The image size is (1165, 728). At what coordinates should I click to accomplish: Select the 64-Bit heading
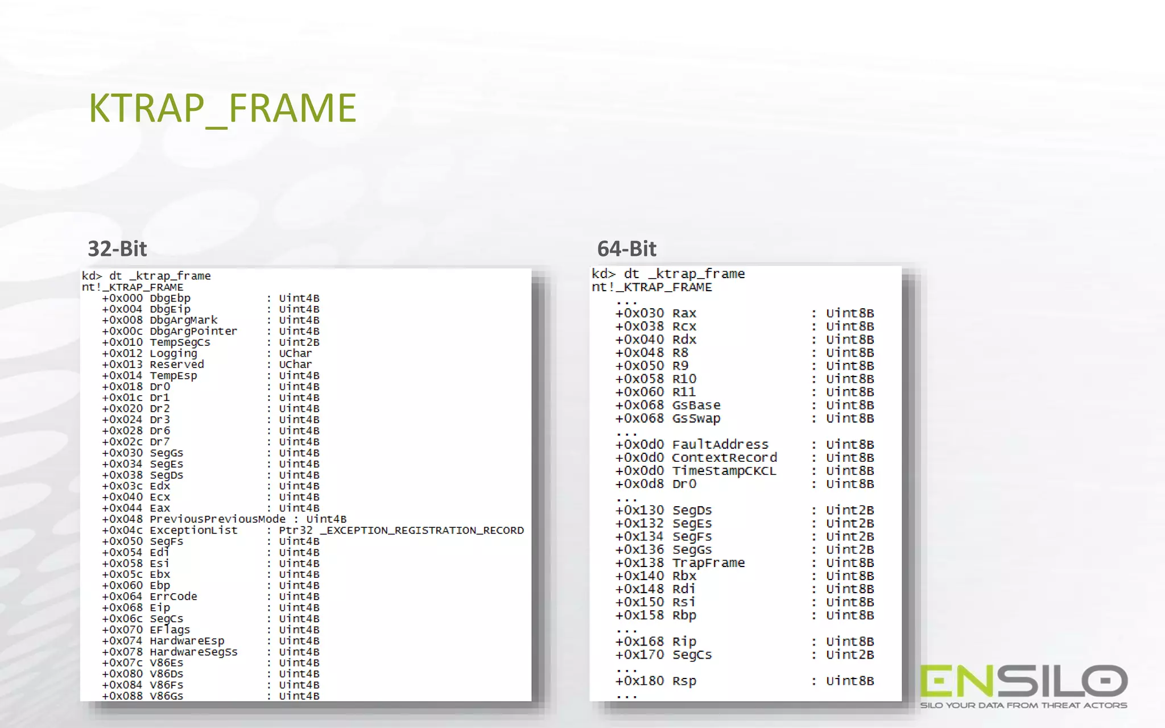(627, 249)
